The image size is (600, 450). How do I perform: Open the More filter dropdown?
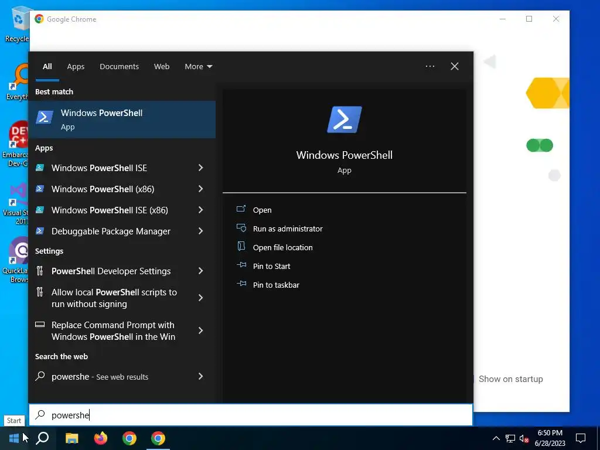(x=198, y=67)
